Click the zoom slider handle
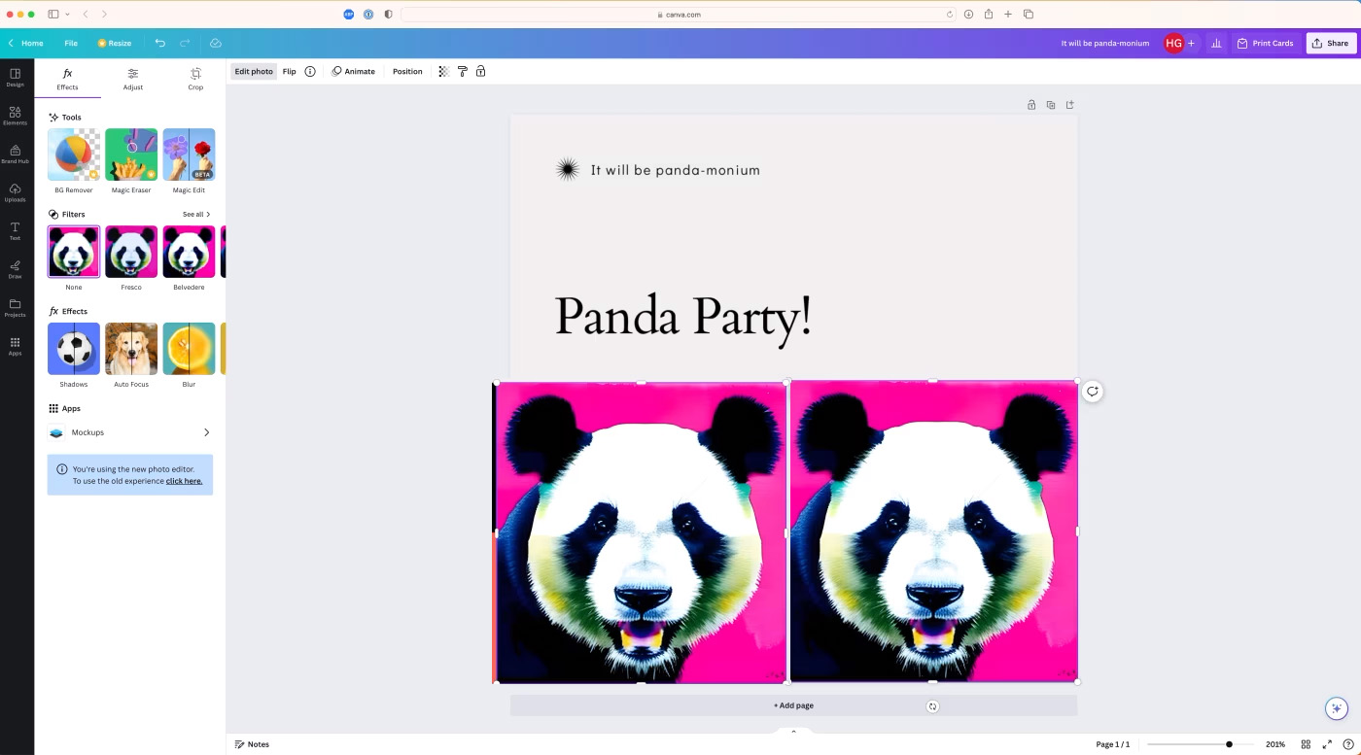The image size is (1361, 755). tap(1229, 744)
